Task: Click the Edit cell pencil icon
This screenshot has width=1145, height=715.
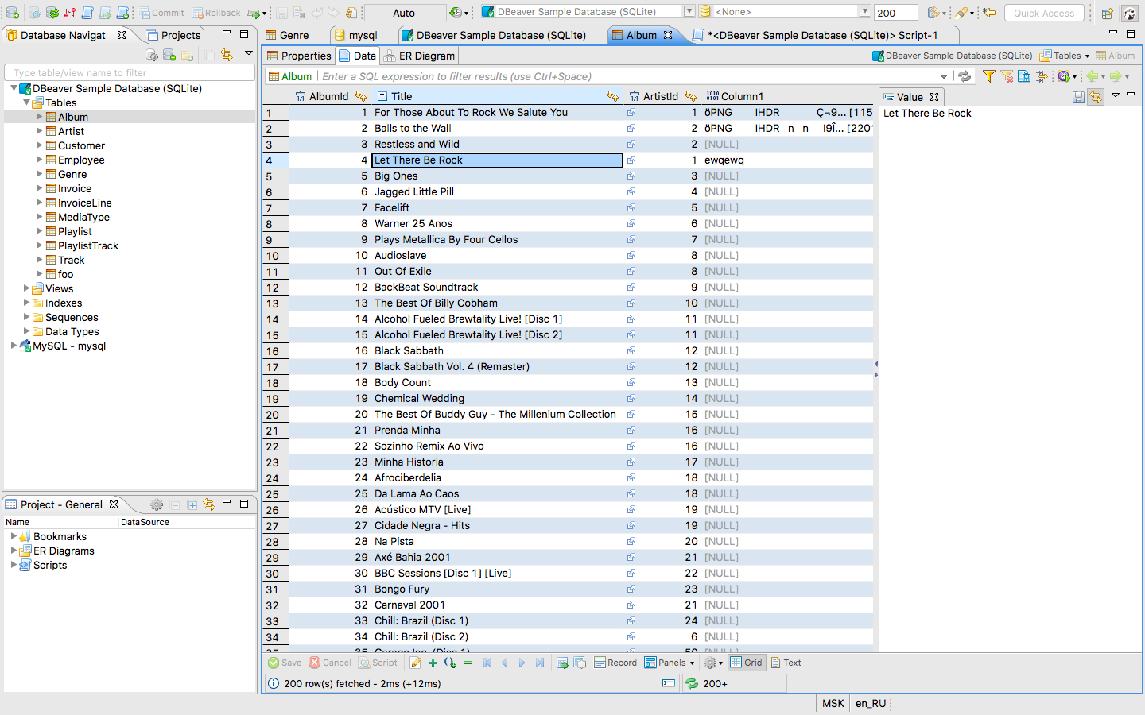Action: (x=416, y=663)
